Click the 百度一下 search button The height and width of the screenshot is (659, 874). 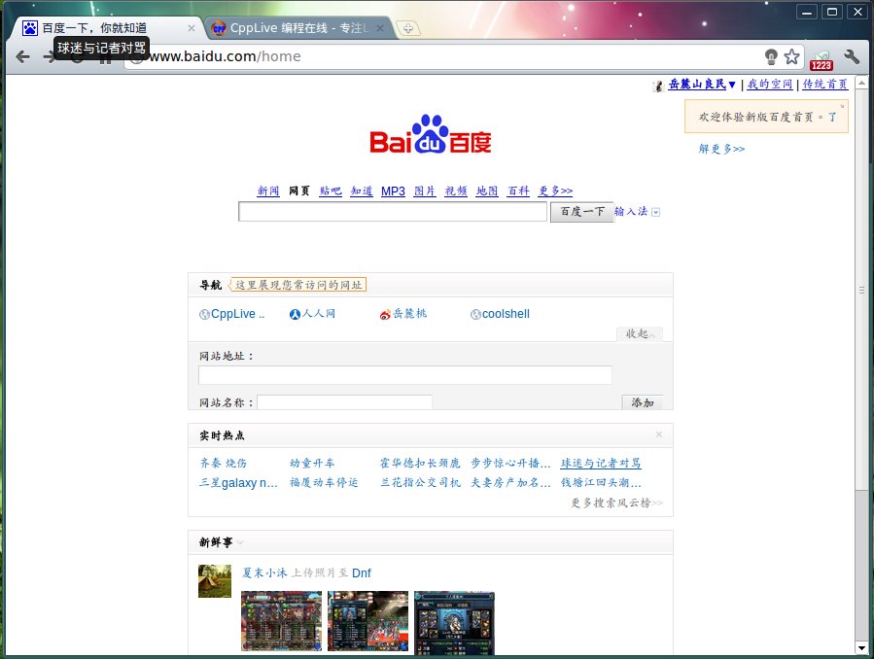coord(582,212)
